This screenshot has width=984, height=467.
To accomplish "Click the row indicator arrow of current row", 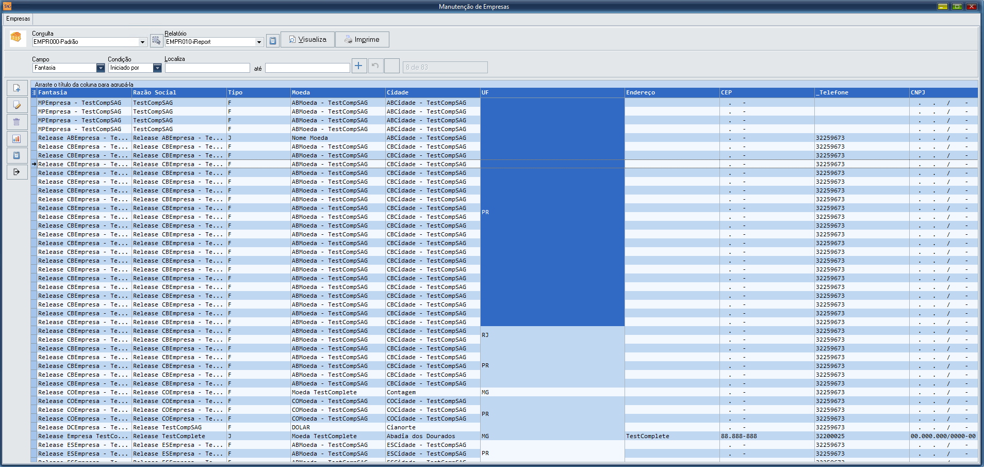I will pyautogui.click(x=34, y=164).
